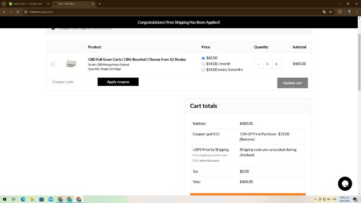361x203 pixels.
Task: Select the $60.00 one-time price option
Action: (203, 58)
